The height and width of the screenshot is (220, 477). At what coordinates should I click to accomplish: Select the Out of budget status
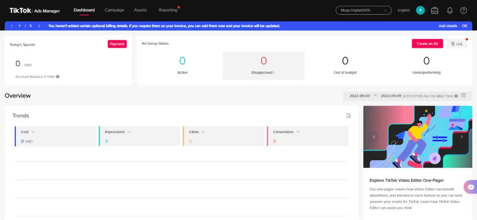(345, 66)
